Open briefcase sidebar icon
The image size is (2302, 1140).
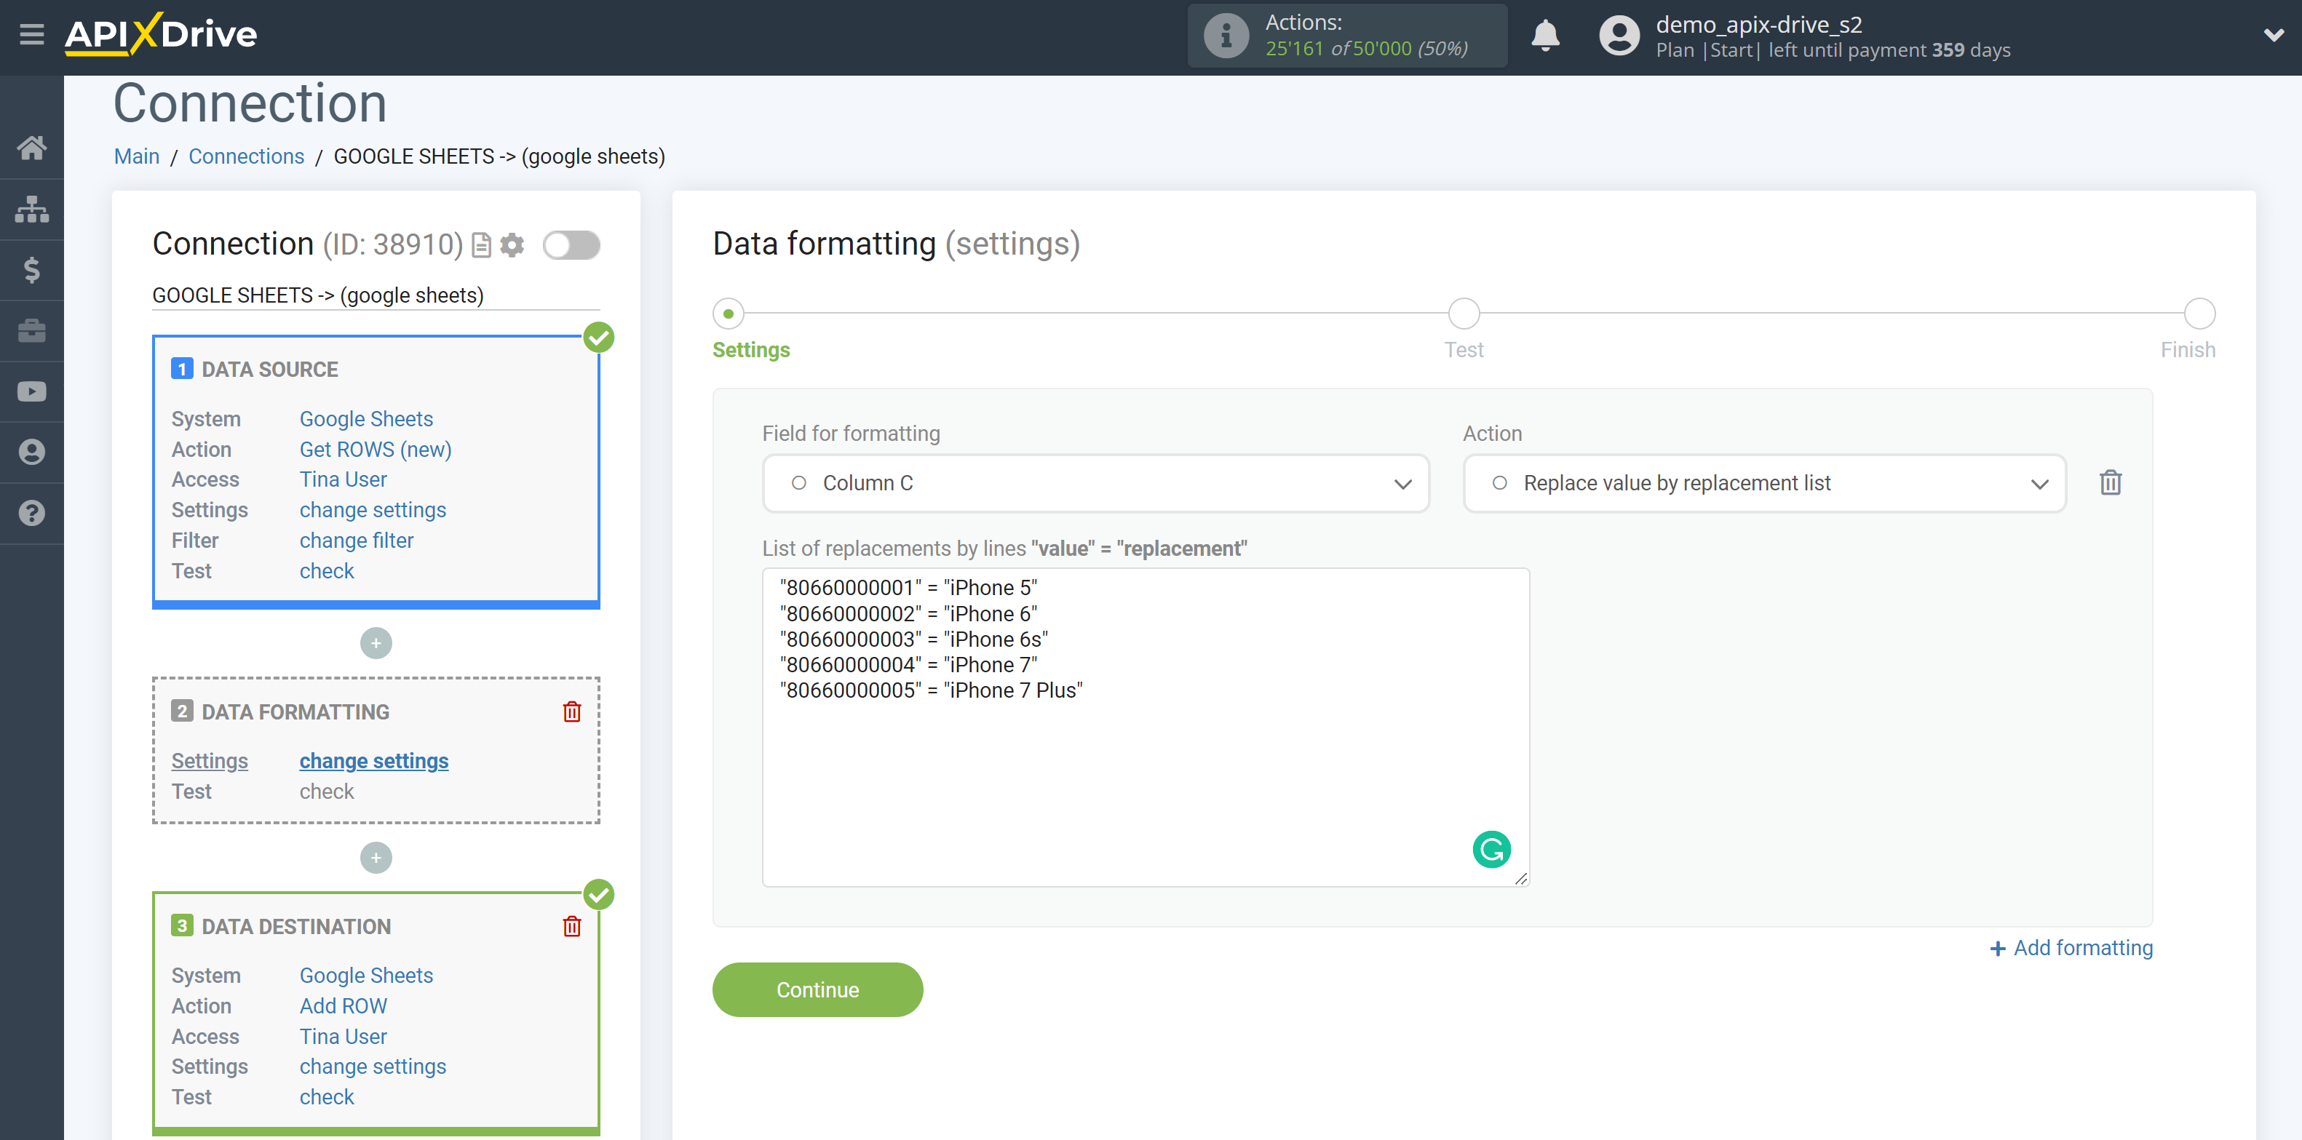coord(31,330)
